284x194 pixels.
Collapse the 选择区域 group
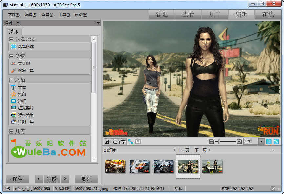(x=11, y=39)
